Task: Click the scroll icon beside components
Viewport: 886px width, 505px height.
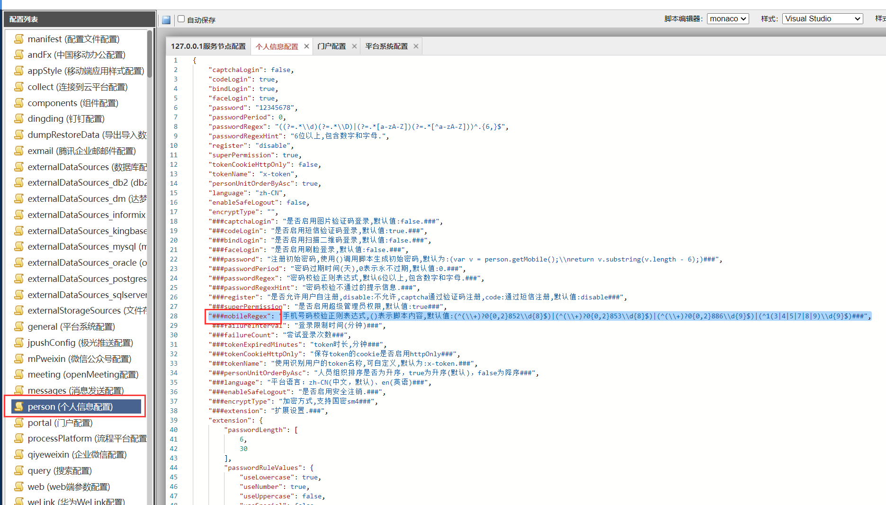Action: point(19,103)
